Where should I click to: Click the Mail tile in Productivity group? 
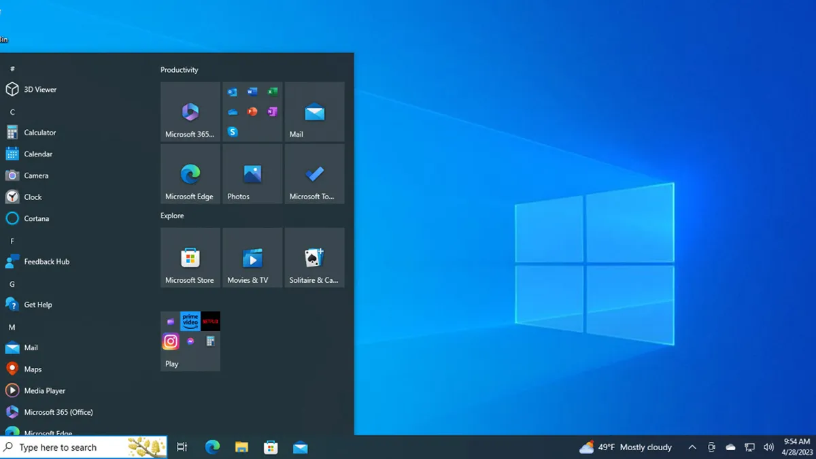point(314,112)
